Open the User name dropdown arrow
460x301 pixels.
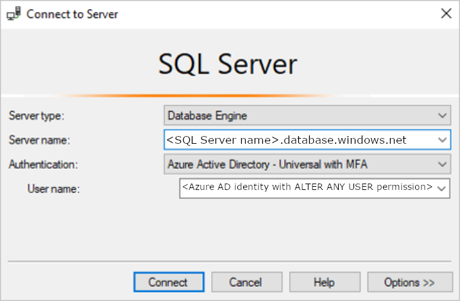(x=442, y=188)
